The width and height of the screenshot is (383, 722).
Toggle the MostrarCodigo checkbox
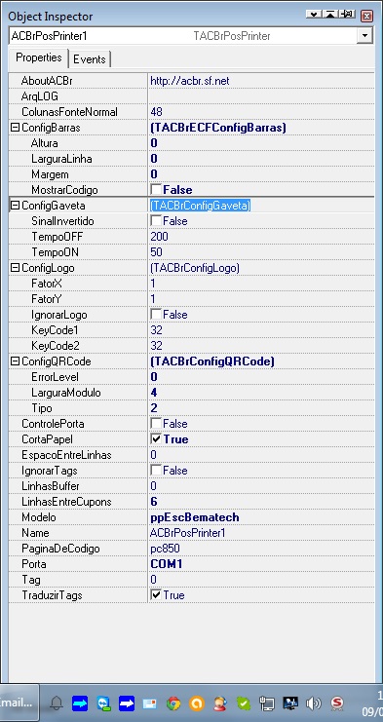[156, 190]
